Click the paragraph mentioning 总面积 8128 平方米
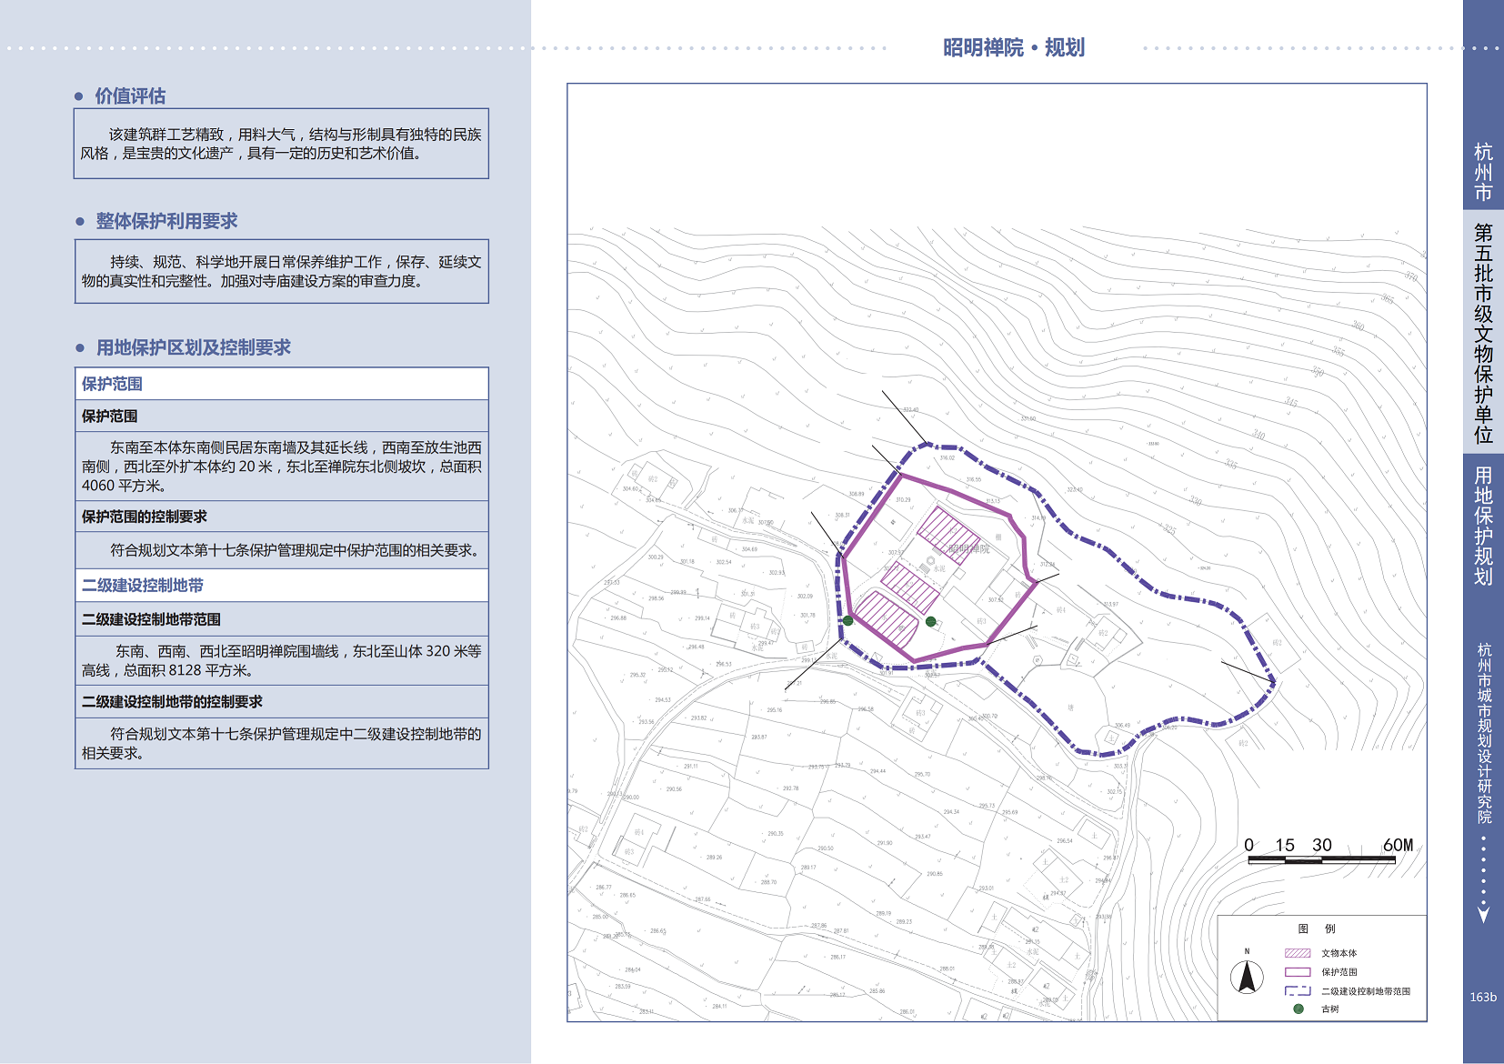Viewport: 1504px width, 1064px height. pos(282,661)
